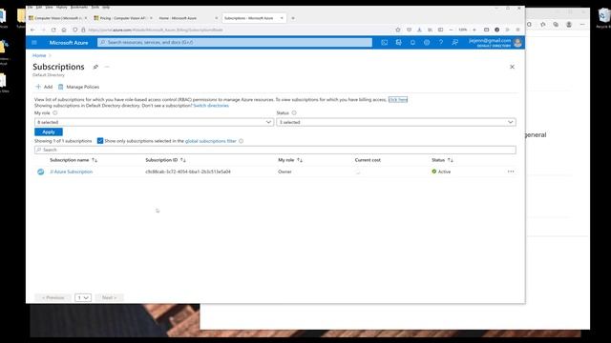Click the Home breadcrumb
The width and height of the screenshot is (611, 343).
coord(39,55)
